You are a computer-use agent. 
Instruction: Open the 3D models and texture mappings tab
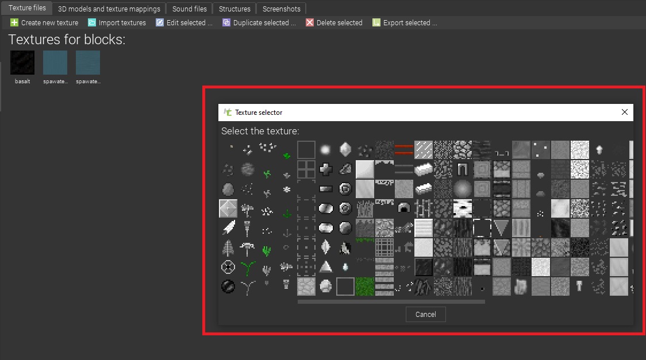click(x=109, y=8)
